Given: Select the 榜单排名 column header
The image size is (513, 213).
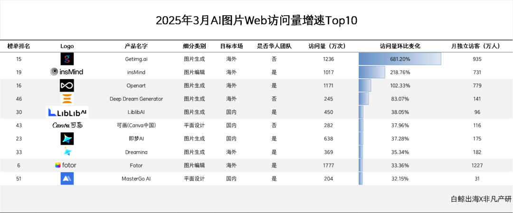Looking at the screenshot, I should click(x=19, y=46).
